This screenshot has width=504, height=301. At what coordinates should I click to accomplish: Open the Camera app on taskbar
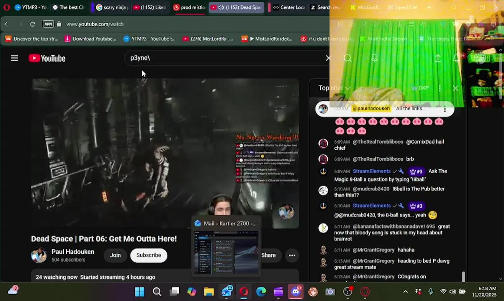(x=330, y=292)
